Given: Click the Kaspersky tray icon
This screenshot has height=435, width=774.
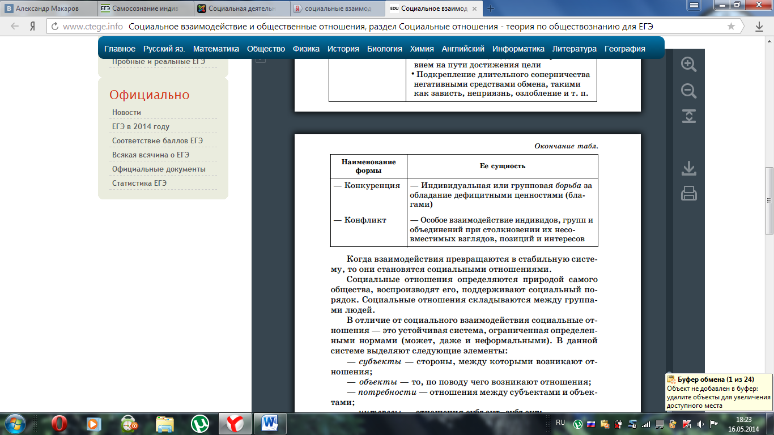Looking at the screenshot, I should [x=686, y=423].
